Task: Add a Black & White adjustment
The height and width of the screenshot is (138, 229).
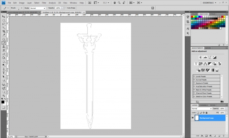Action: (210, 64)
